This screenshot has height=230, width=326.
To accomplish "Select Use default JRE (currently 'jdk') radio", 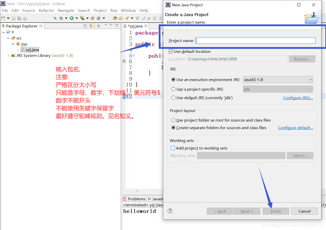I will [x=173, y=98].
